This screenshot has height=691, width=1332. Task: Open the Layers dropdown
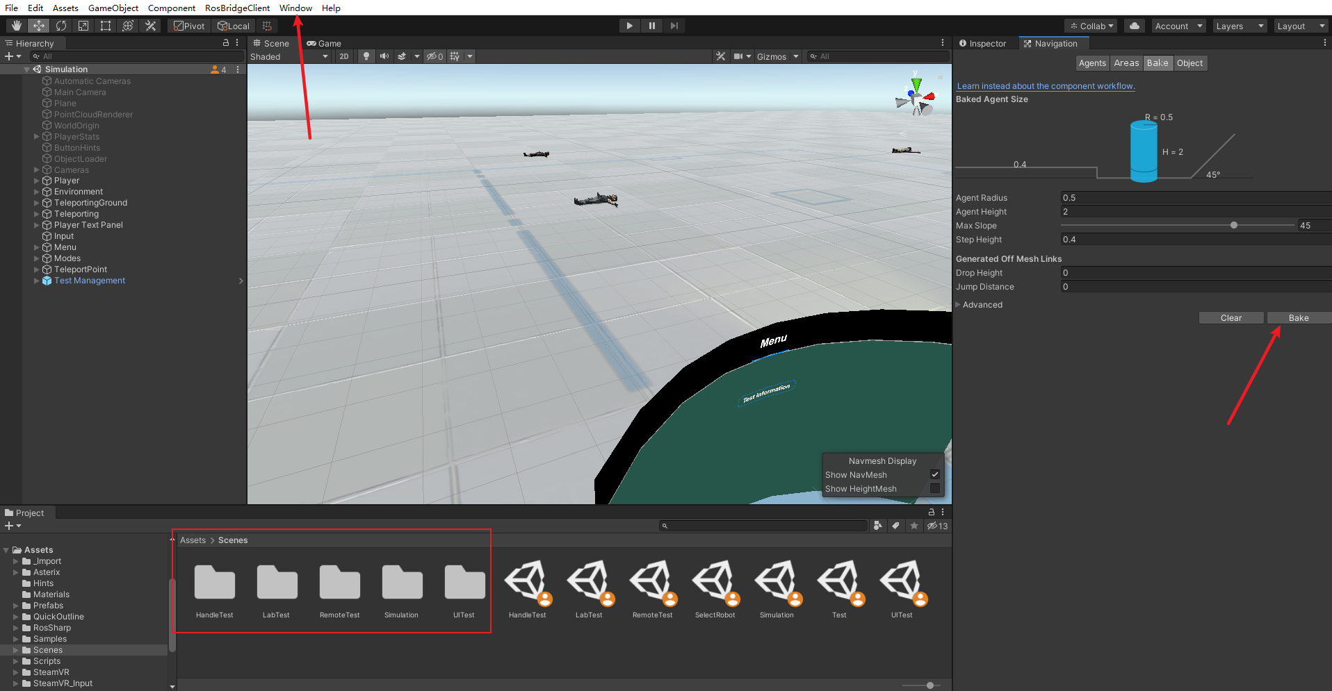[1240, 26]
